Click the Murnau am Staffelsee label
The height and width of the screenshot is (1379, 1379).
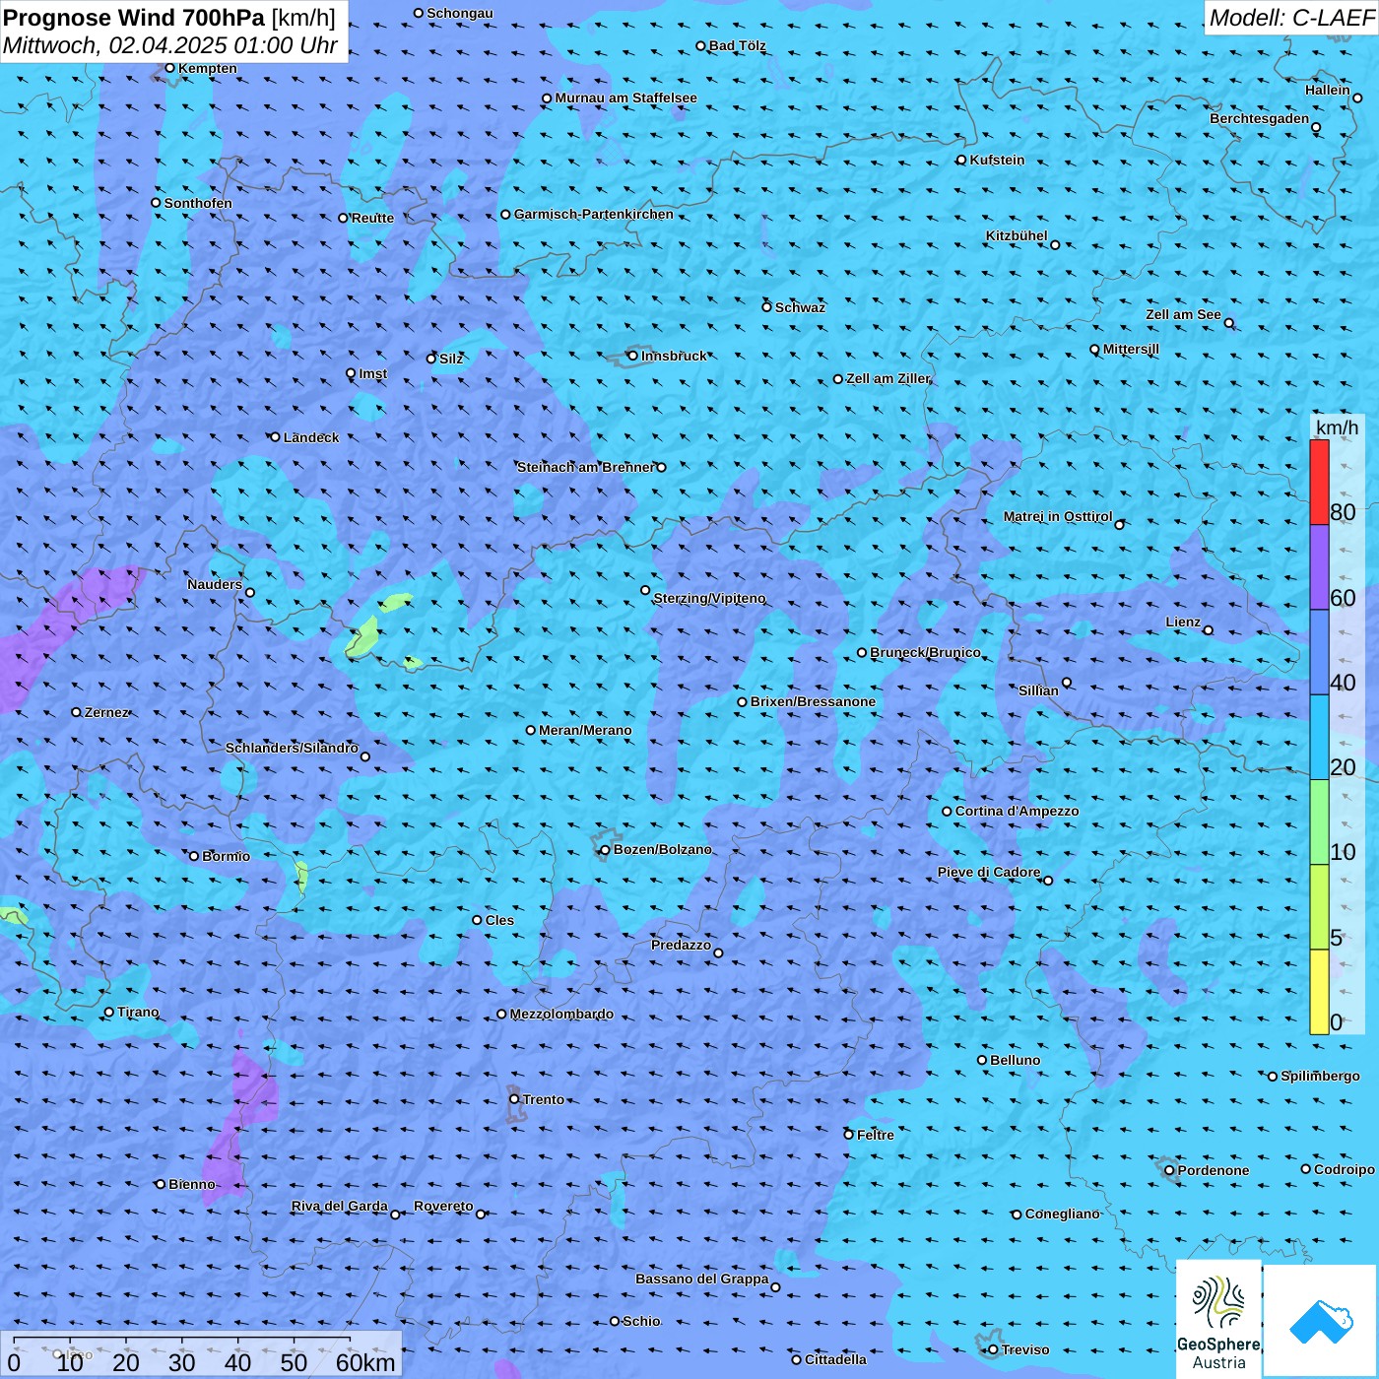[625, 98]
